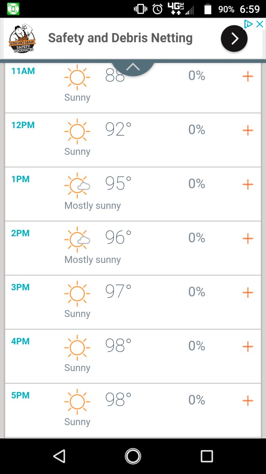
Task: Tap the sun icon at 3PM
Action: [x=77, y=294]
